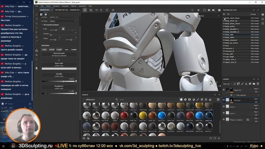Open Windows Start button on taskbar
Screen dimensions: 265x149
tap(3, 146)
